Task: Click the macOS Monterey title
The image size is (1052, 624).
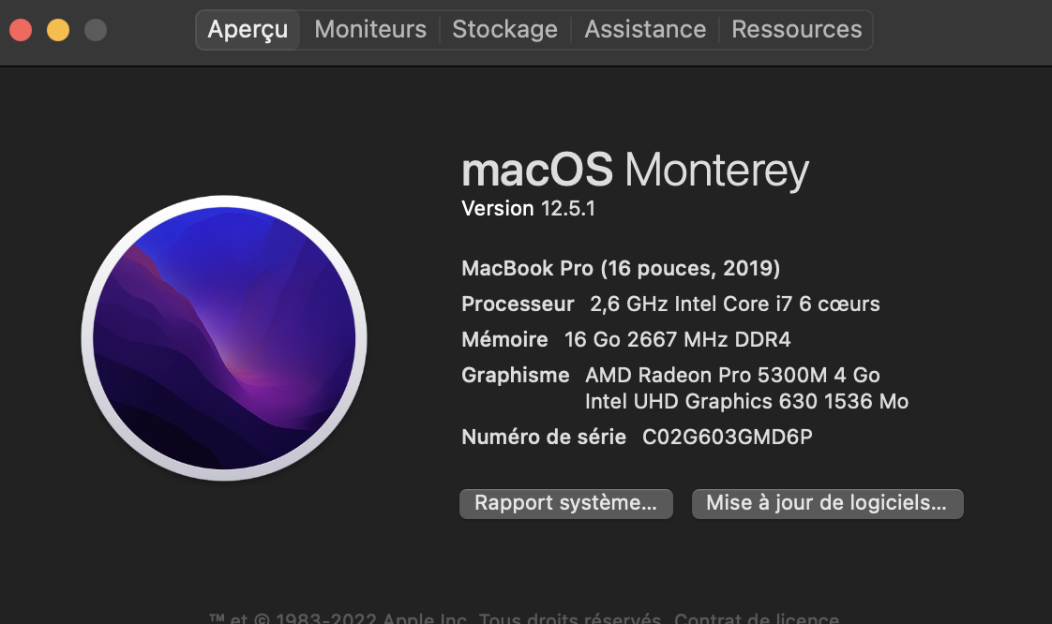Action: click(x=635, y=170)
